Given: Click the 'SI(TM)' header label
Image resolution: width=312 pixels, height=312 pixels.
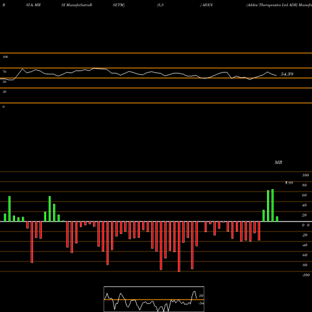Looking at the screenshot, I should (x=119, y=5).
